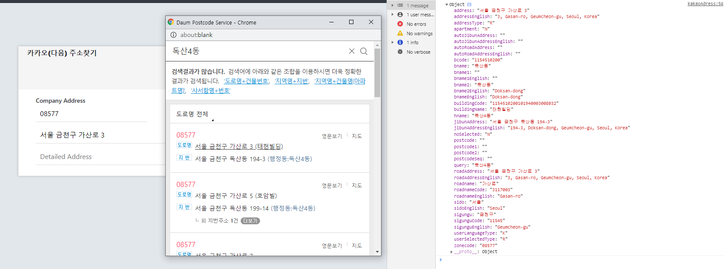The width and height of the screenshot is (725, 269).
Task: Open the 도로명+건물번호 search tip link
Action: coord(246,81)
